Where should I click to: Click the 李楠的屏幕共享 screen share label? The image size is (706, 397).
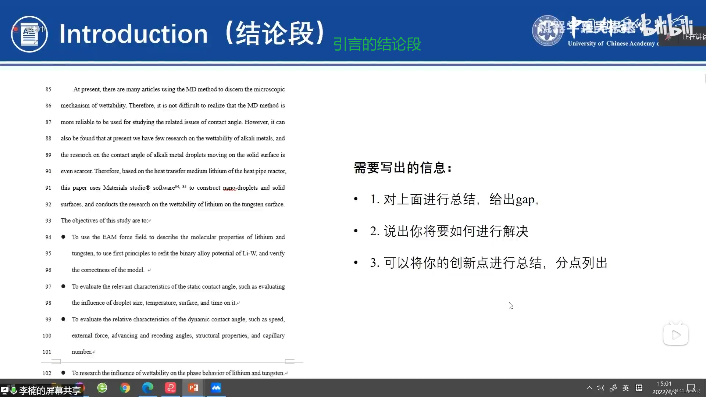click(50, 390)
